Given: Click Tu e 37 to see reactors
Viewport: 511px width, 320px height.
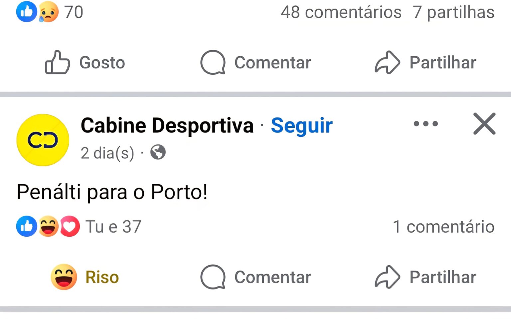Looking at the screenshot, I should click(114, 226).
